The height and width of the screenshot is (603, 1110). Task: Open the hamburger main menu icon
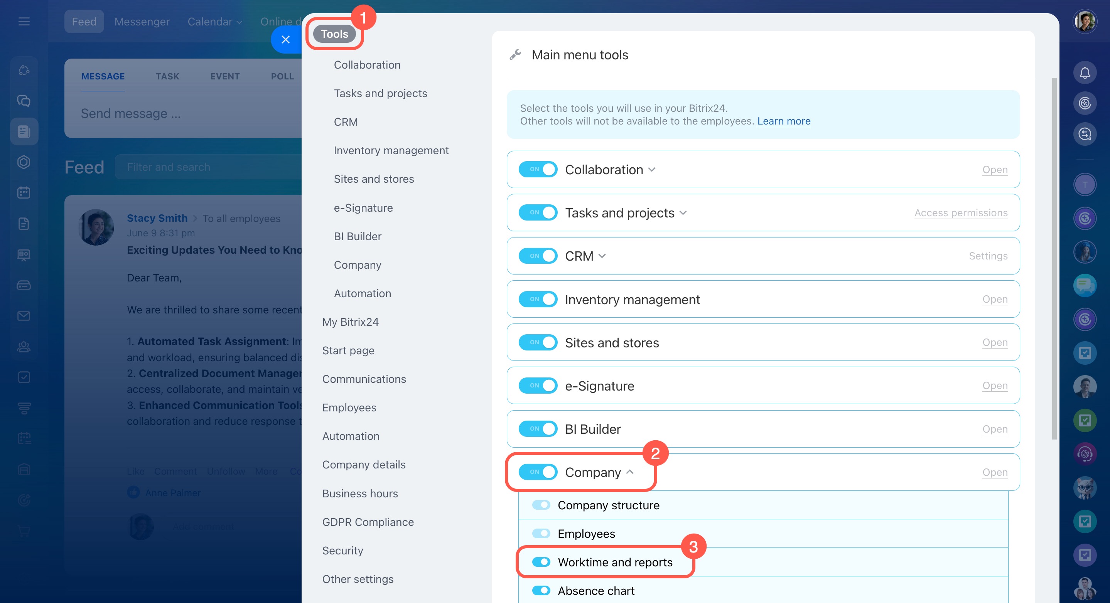point(24,21)
